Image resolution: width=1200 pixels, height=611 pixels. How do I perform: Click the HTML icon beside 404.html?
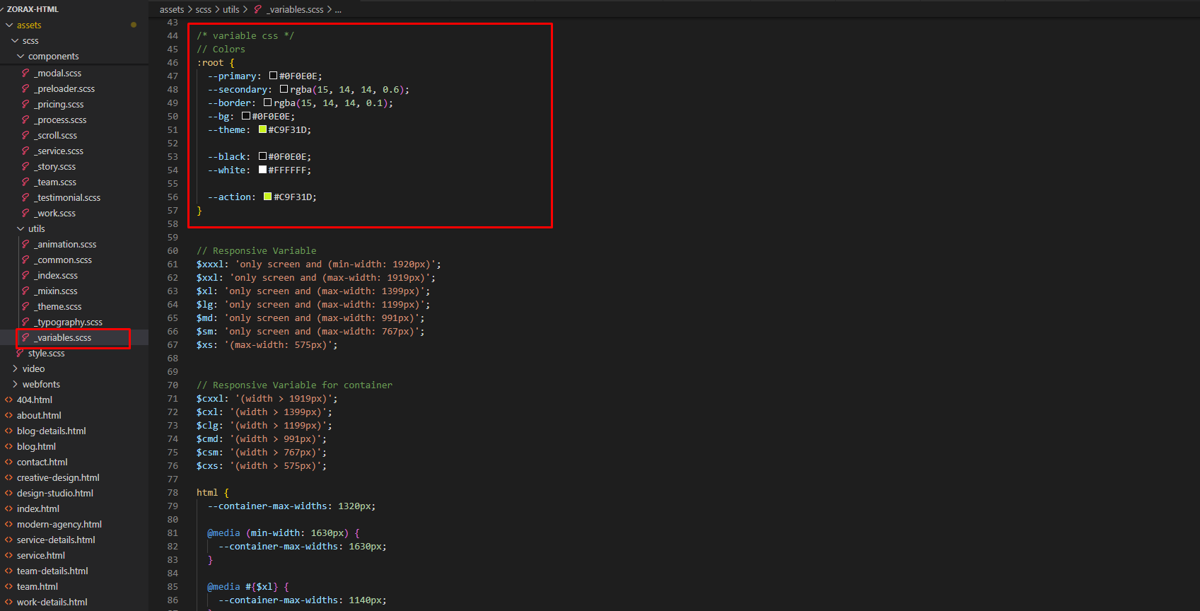coord(9,400)
